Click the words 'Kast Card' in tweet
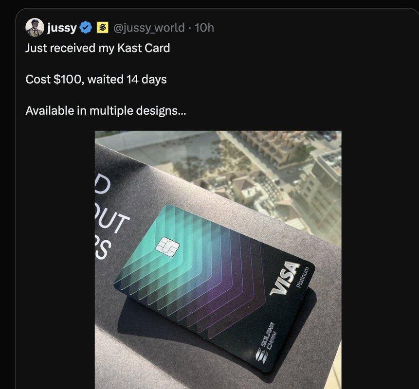The height and width of the screenshot is (389, 419). pos(144,48)
